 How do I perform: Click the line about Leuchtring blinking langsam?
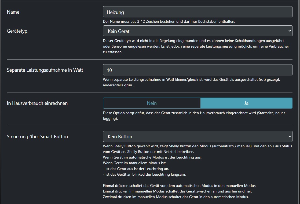pyautogui.click(x=144, y=174)
